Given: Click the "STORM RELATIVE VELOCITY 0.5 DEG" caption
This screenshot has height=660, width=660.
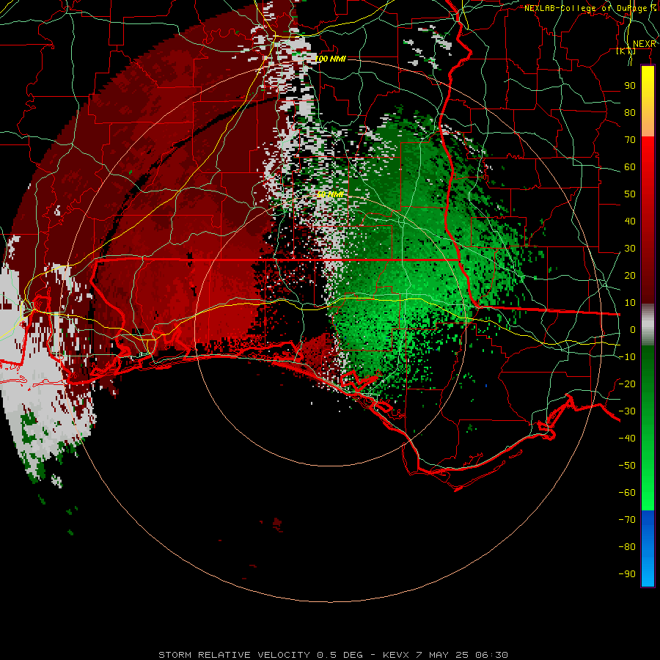Looking at the screenshot, I should click(x=260, y=655).
